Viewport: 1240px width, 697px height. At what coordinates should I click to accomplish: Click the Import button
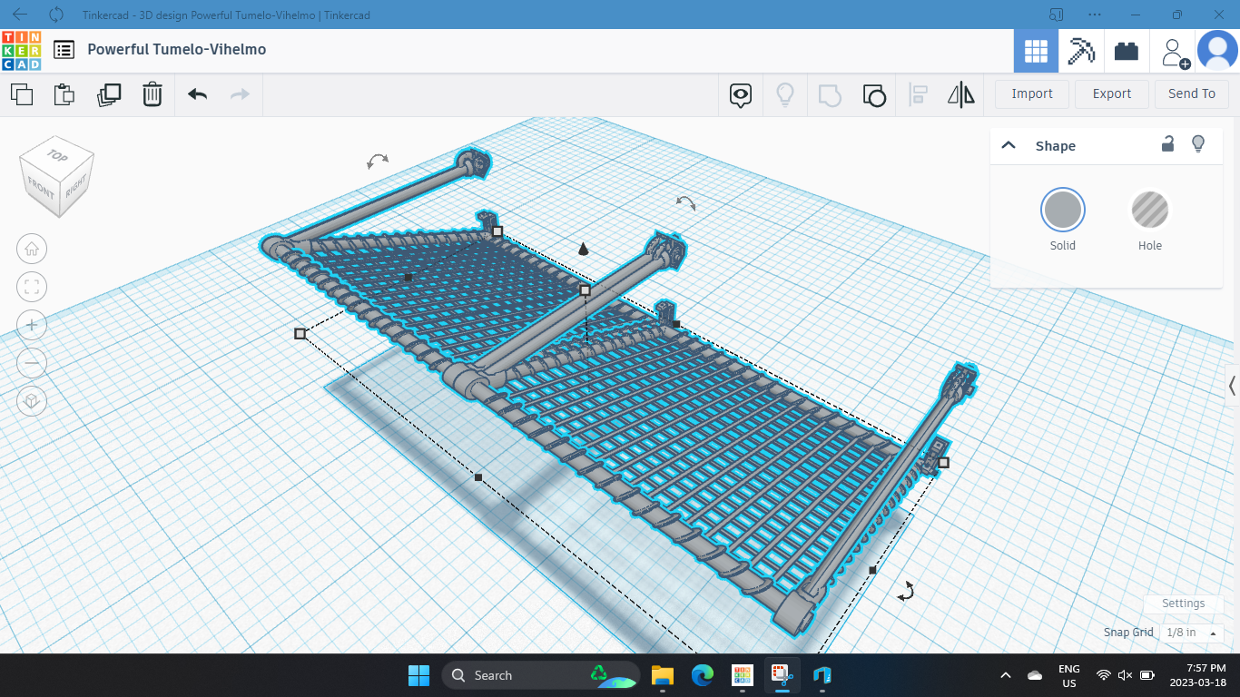coord(1032,93)
